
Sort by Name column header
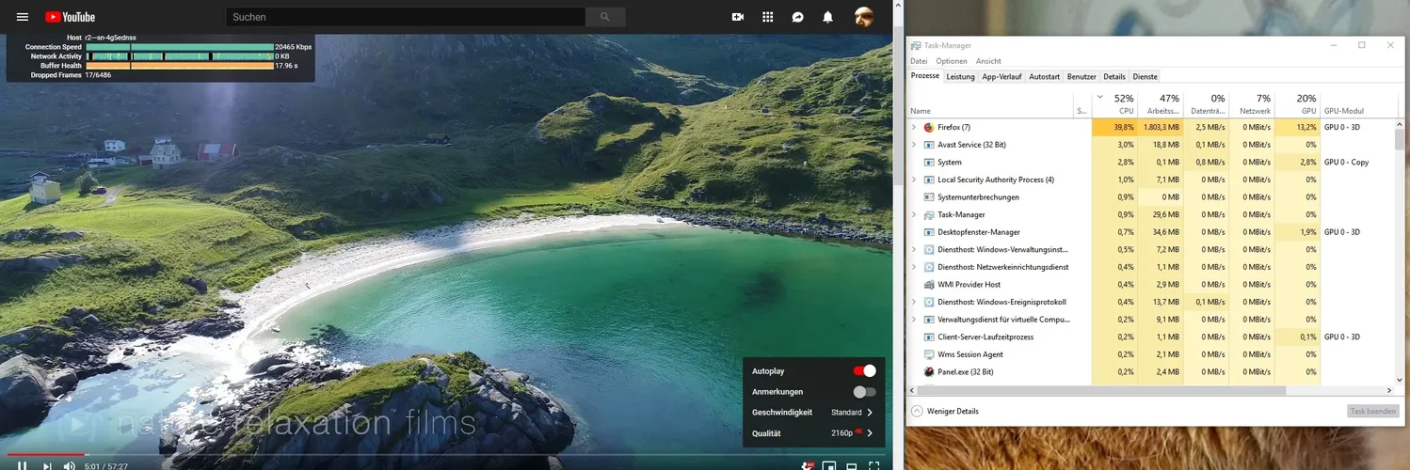(991, 103)
